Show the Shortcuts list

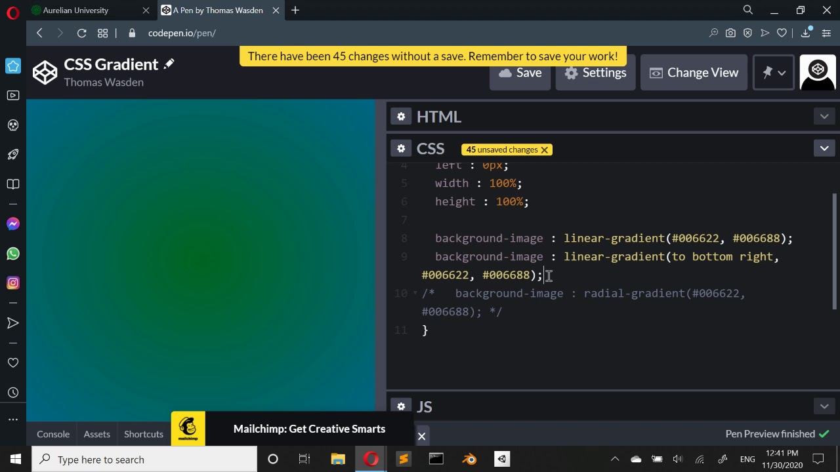pyautogui.click(x=144, y=434)
